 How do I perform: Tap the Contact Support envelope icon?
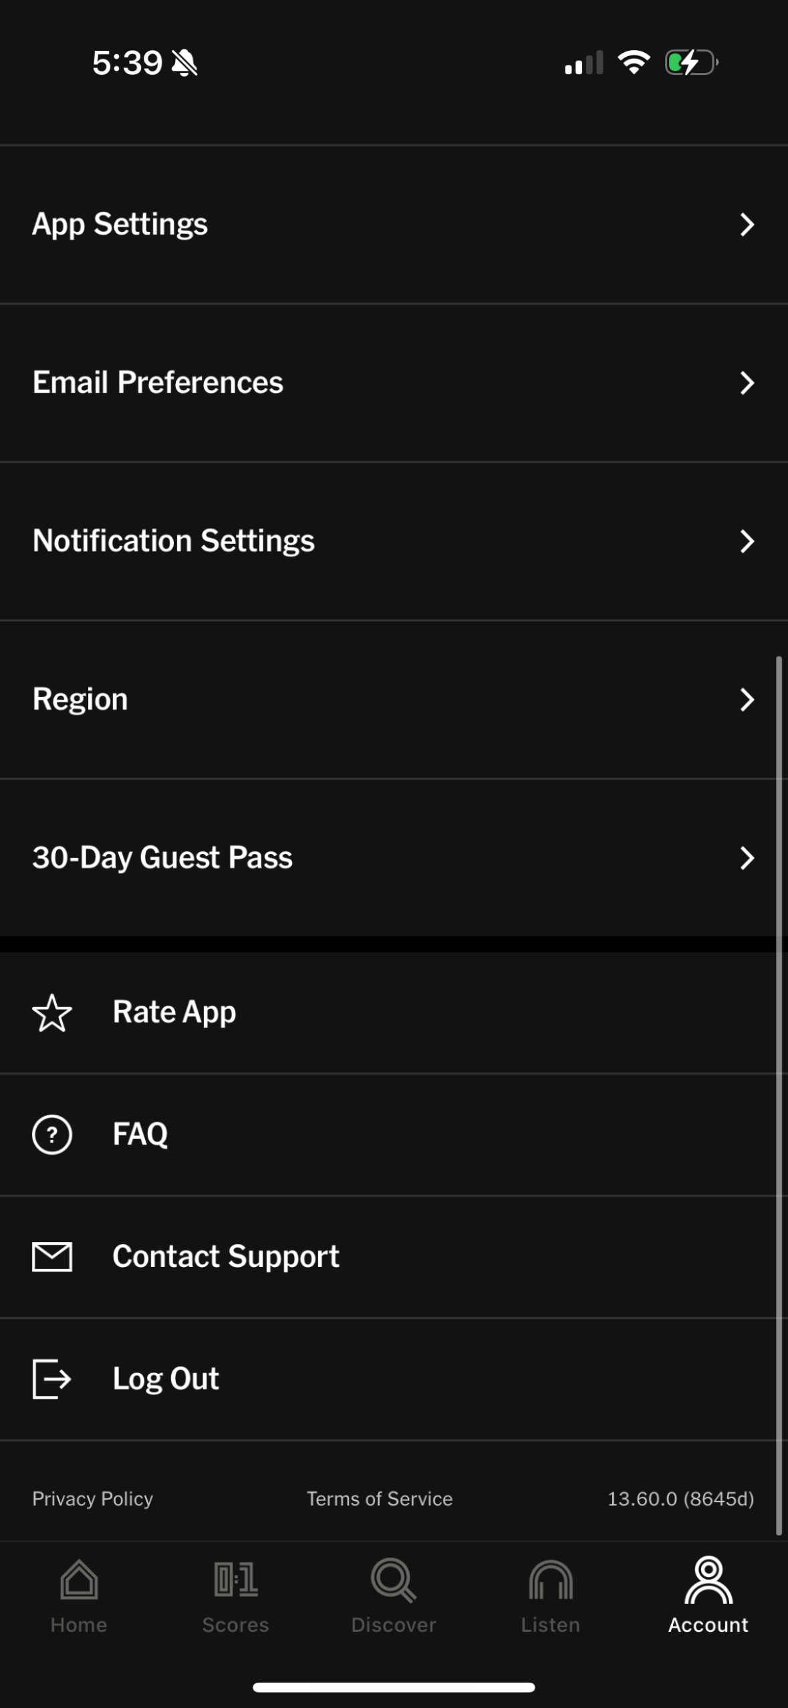[52, 1257]
